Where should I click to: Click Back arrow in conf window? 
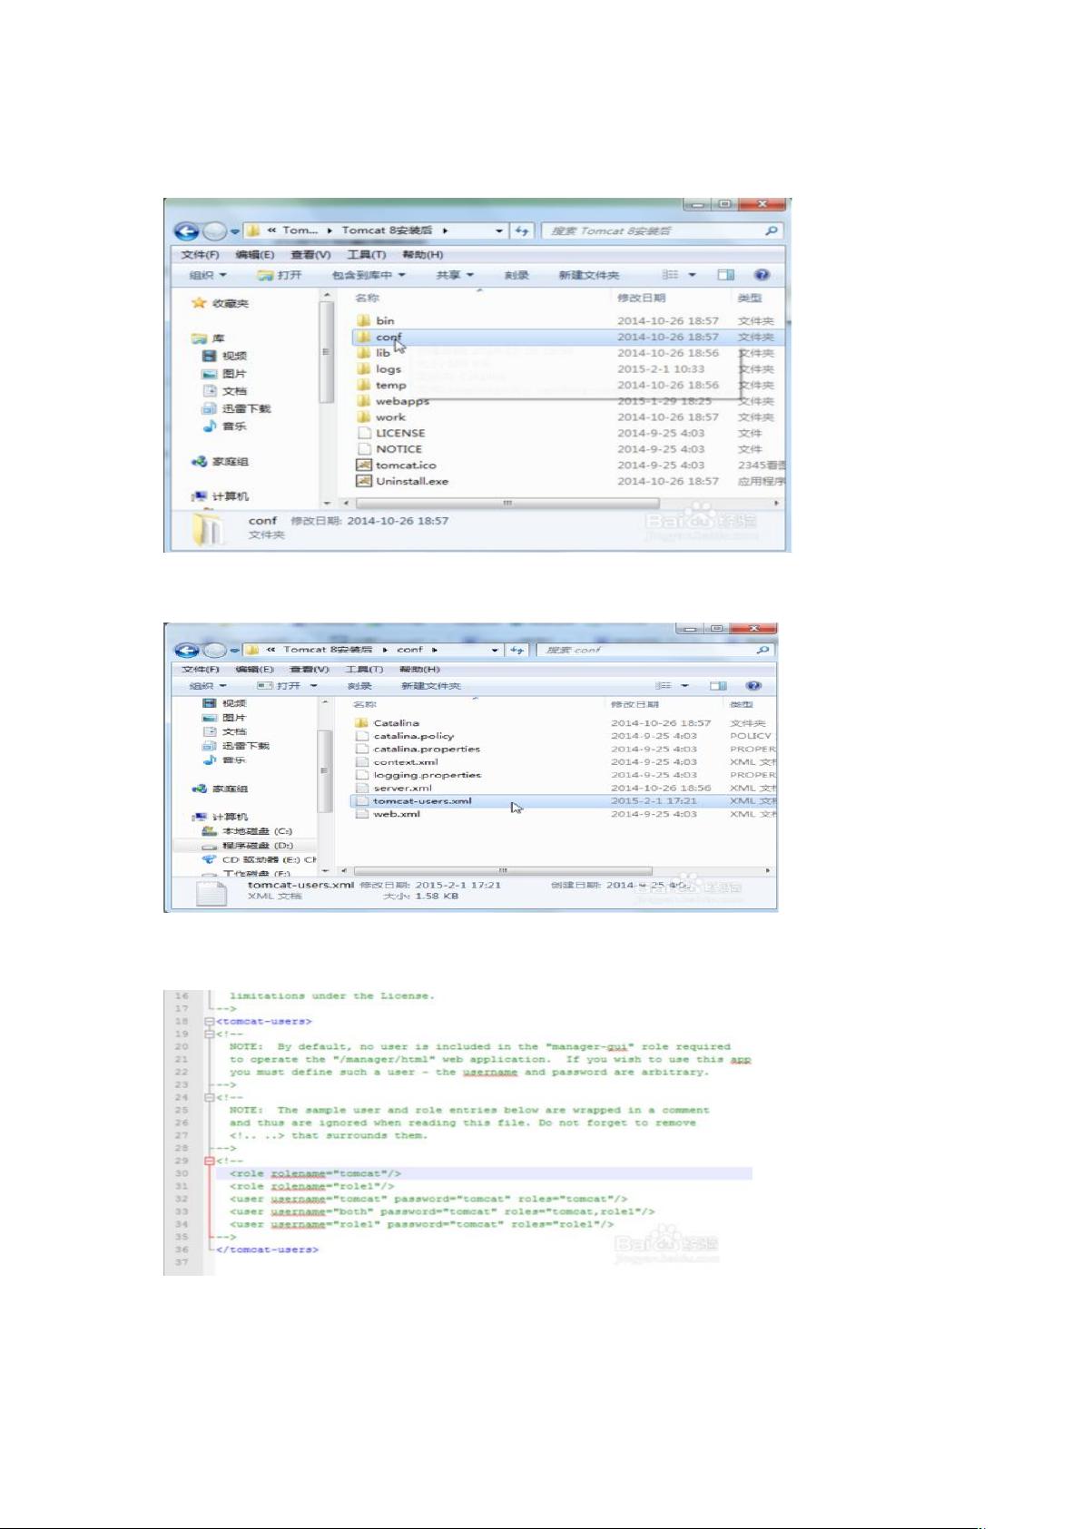pos(186,650)
